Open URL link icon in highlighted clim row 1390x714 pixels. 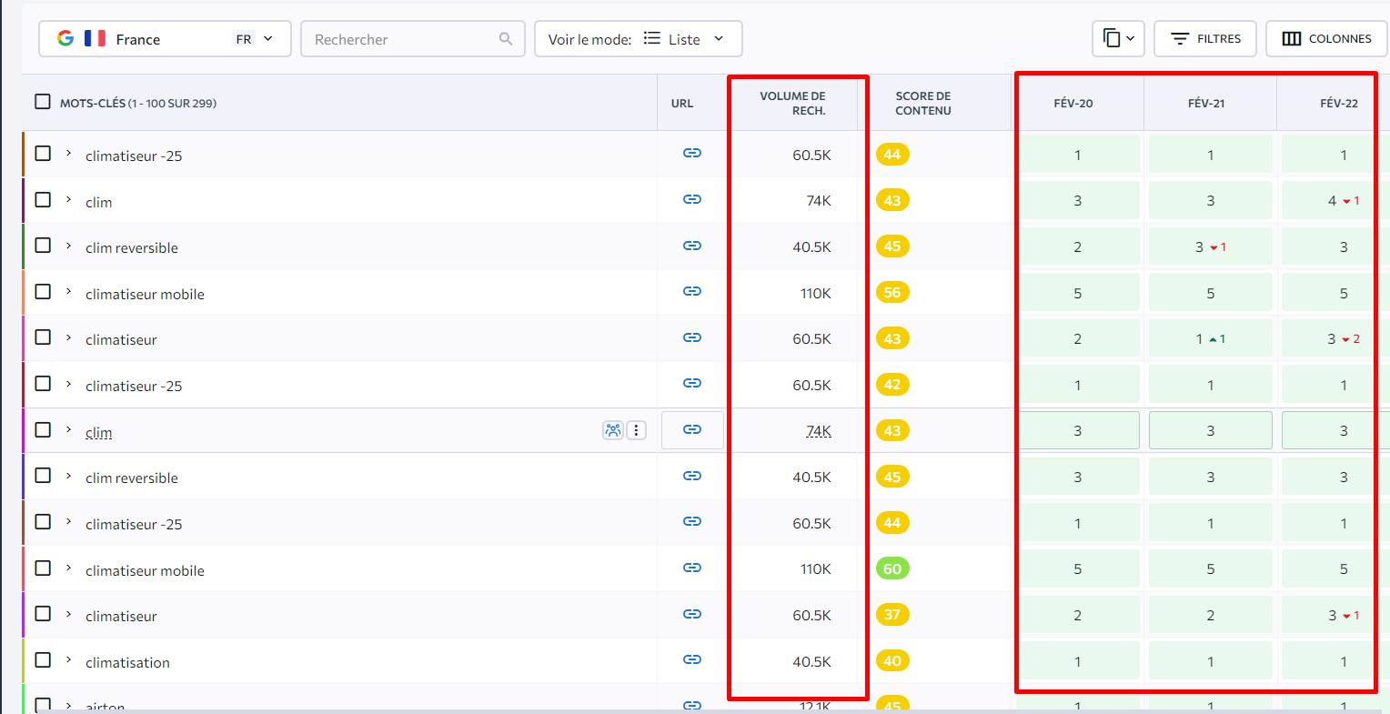[x=692, y=429]
